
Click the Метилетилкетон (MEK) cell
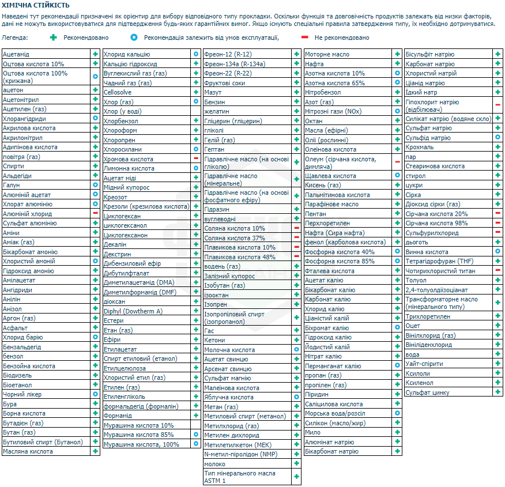point(247,445)
